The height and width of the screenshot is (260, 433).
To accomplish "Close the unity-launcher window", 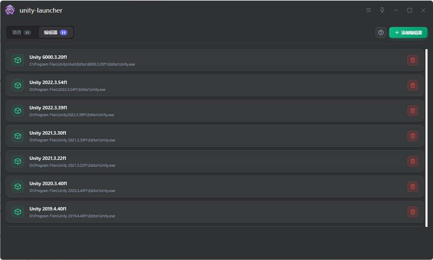I will [x=423, y=10].
